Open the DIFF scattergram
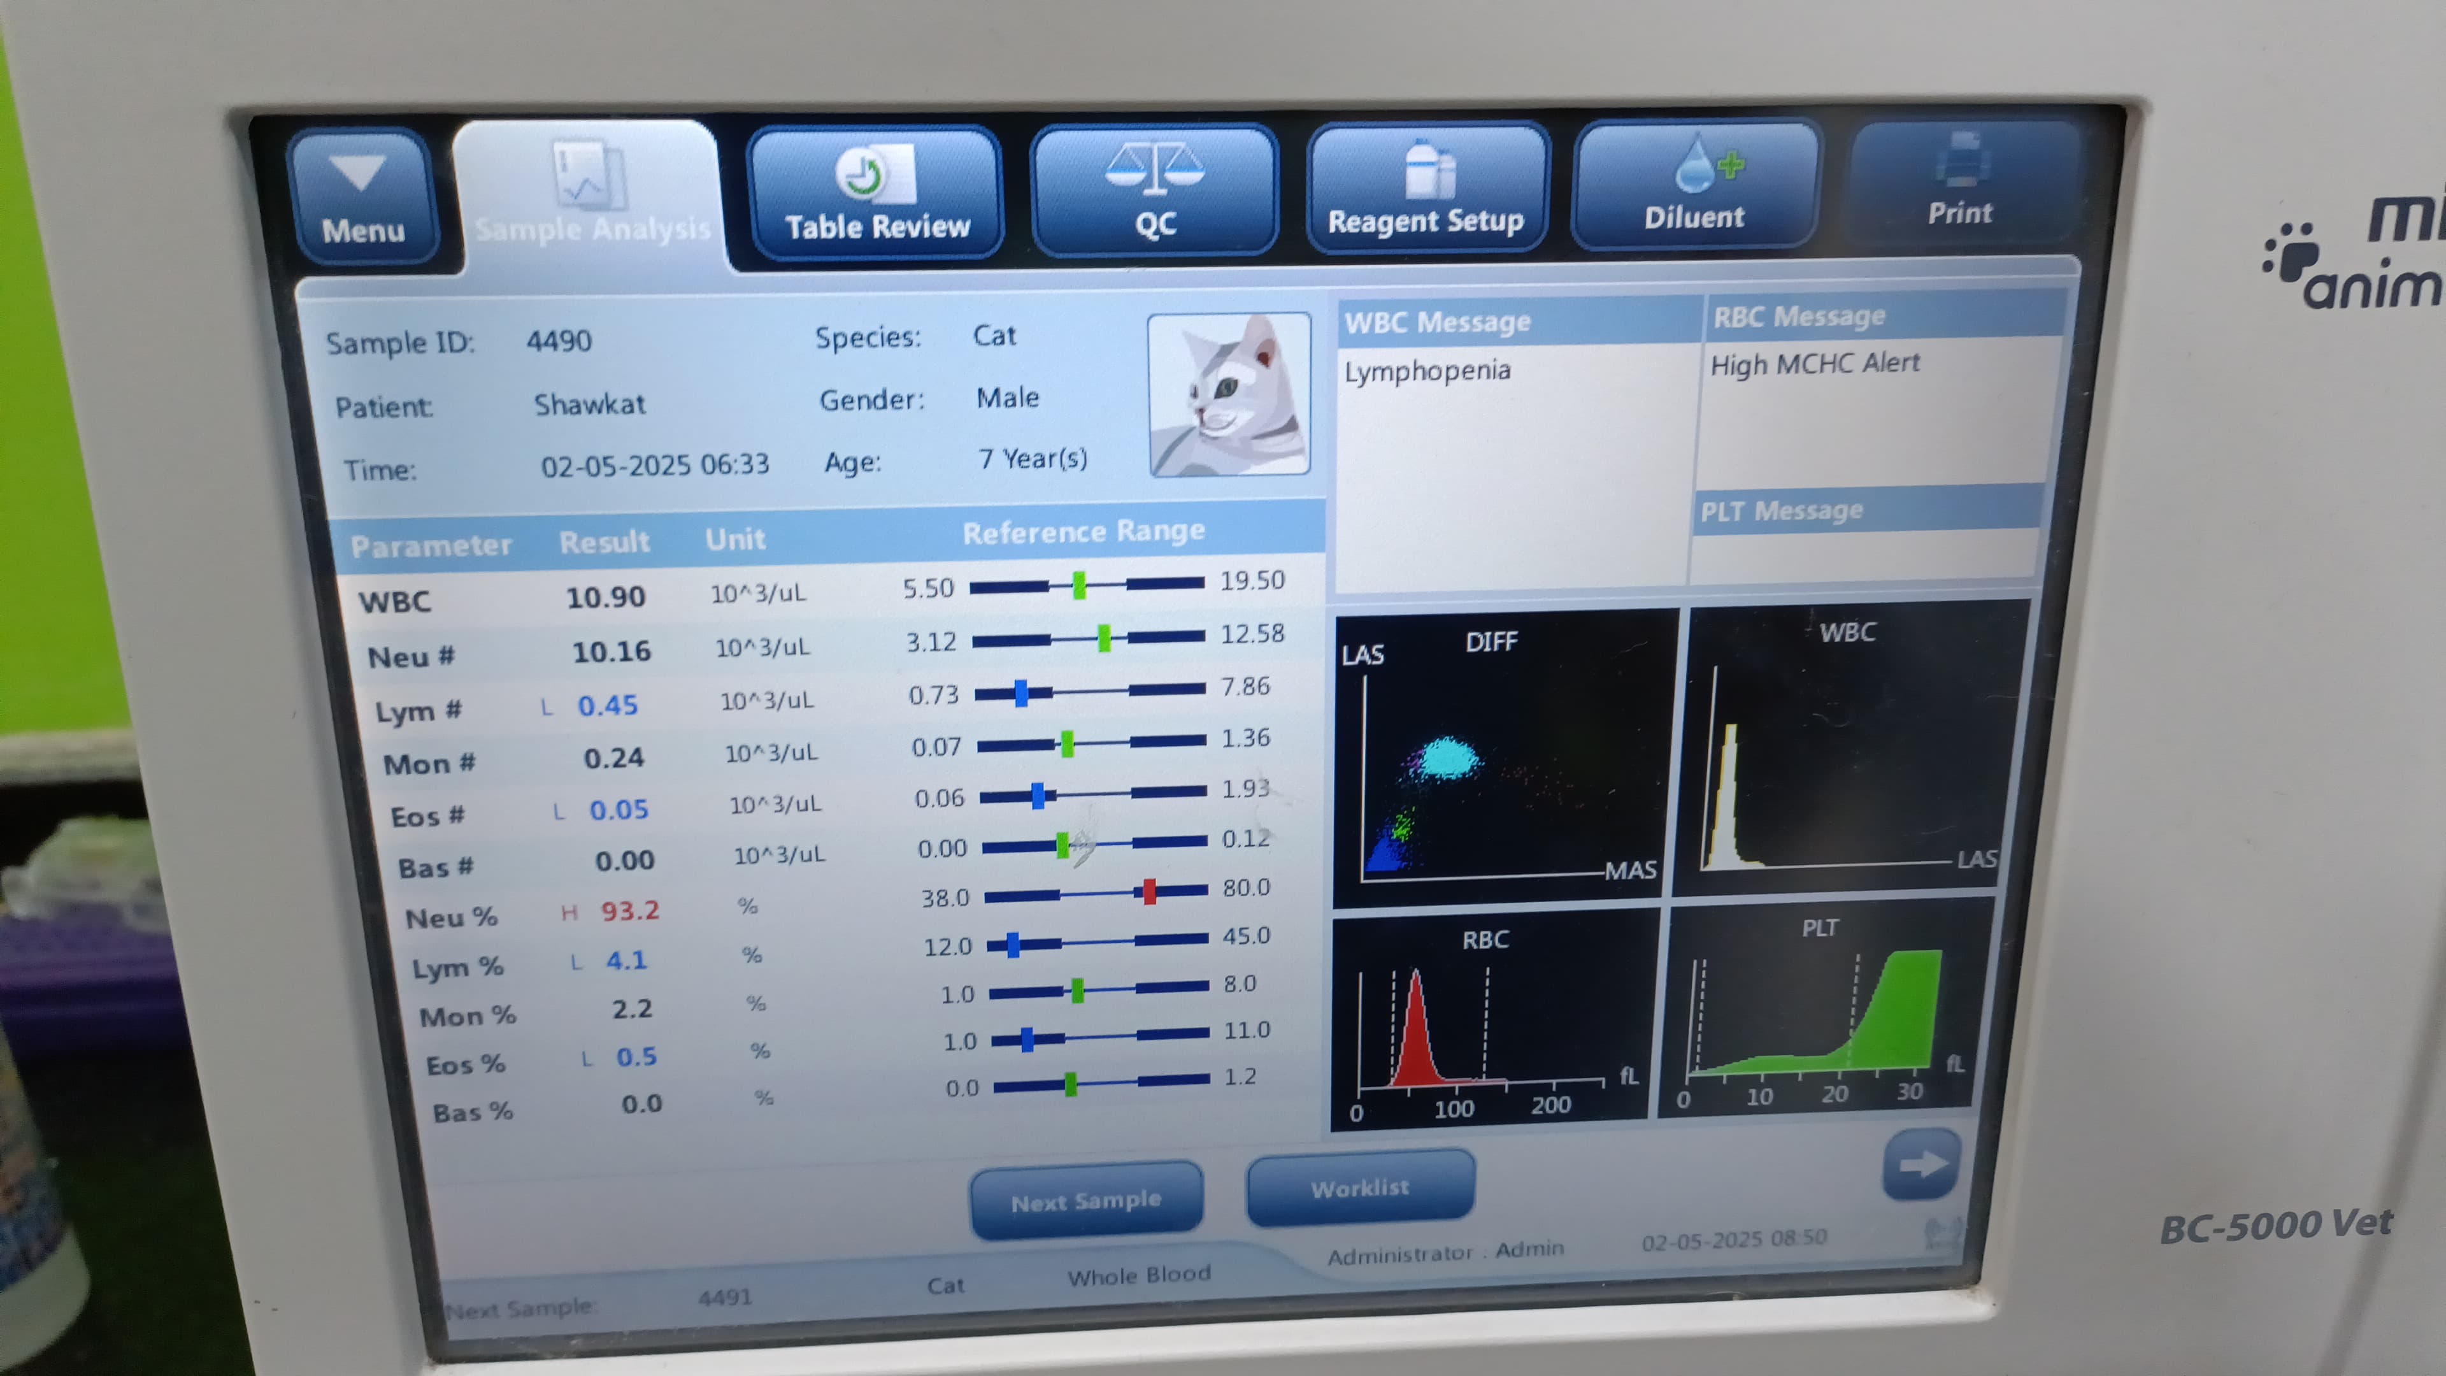This screenshot has width=2446, height=1376. pos(1505,757)
